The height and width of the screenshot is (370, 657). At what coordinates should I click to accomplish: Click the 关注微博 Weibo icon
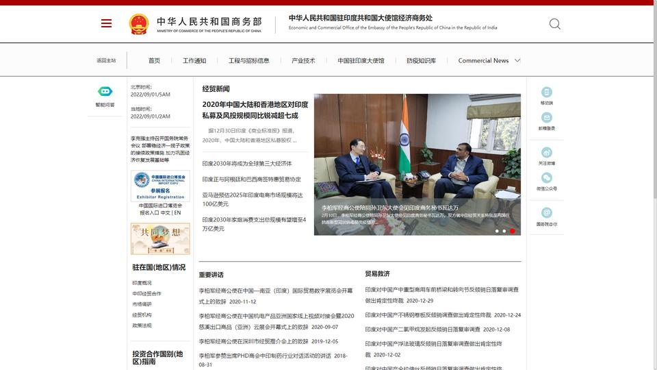546,152
